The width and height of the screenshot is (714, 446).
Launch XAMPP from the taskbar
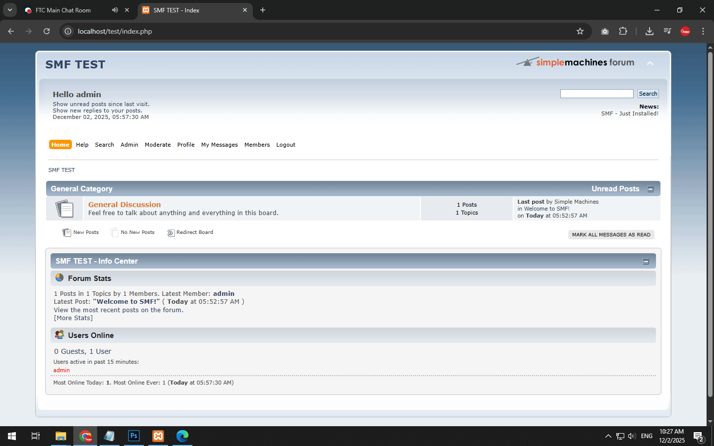coord(158,436)
